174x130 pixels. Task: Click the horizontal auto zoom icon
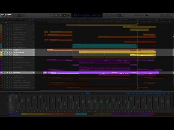(x=157, y=20)
